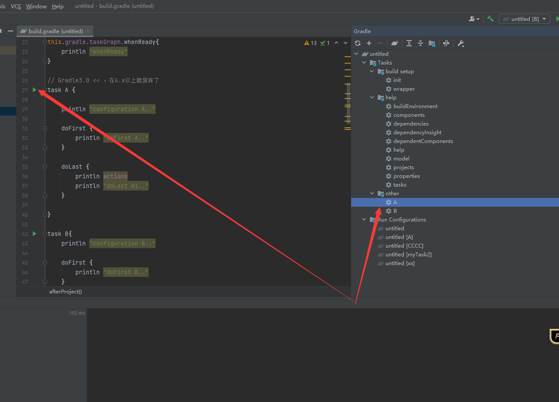Image resolution: width=559 pixels, height=402 pixels.
Task: Fold the task B code block
Action: click(45, 234)
